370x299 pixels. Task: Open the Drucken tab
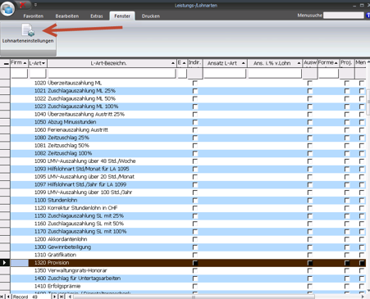[151, 16]
